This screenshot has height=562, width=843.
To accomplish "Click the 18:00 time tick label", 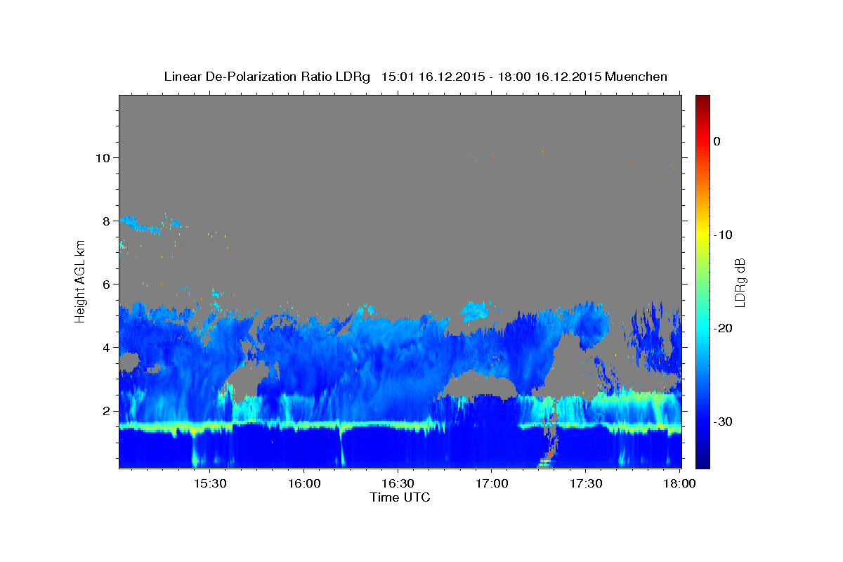I will (679, 483).
